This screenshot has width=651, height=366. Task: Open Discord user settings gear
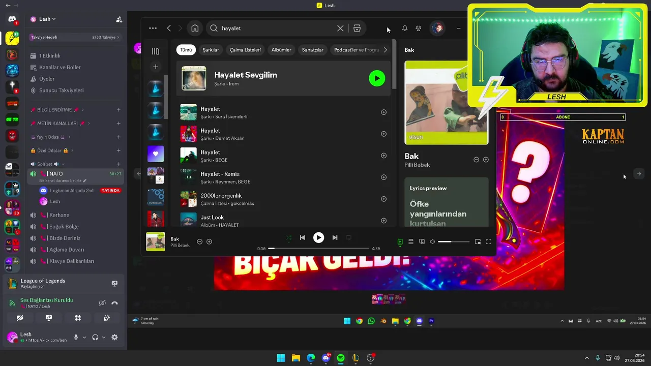coord(114,337)
